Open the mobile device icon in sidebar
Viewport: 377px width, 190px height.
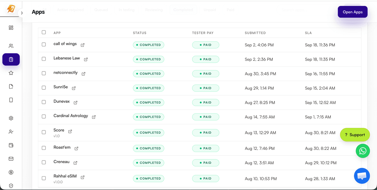[x=11, y=100]
